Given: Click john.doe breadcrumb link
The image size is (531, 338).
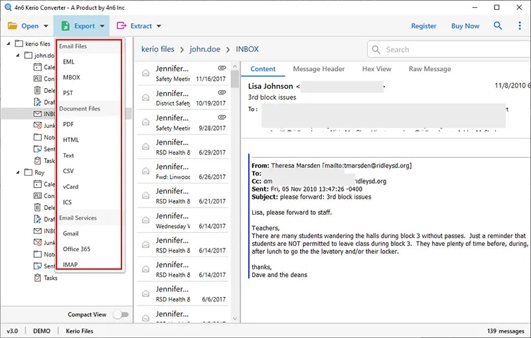Looking at the screenshot, I should coord(204,49).
